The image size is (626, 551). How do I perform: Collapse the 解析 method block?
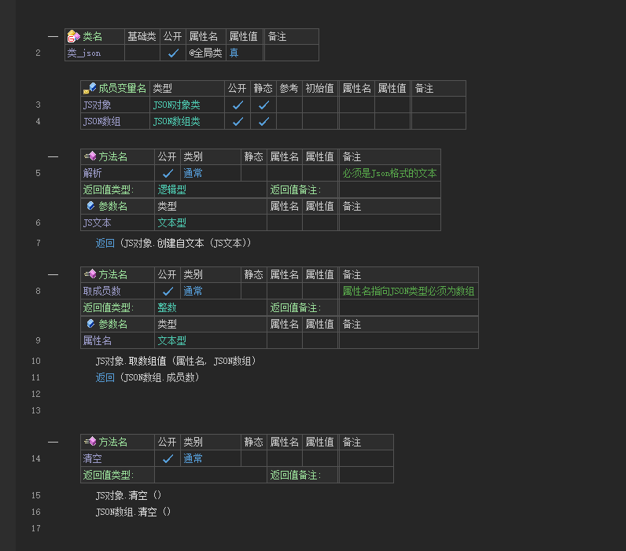53,156
